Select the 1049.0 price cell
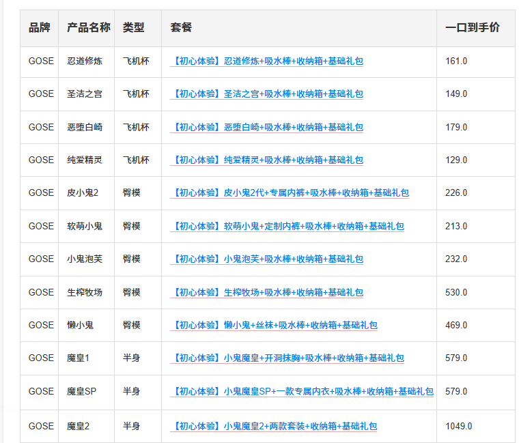The width and height of the screenshot is (519, 443). pyautogui.click(x=458, y=426)
